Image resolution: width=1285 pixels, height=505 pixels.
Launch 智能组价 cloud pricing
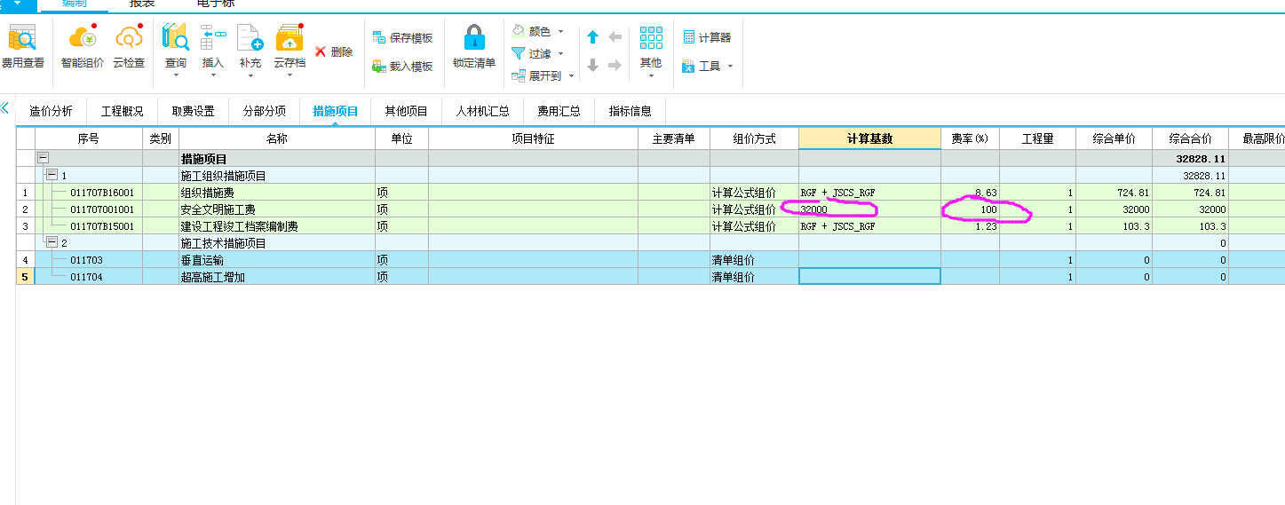tap(82, 48)
